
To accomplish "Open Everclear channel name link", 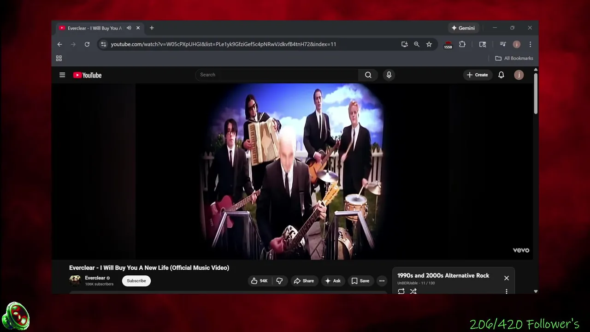I will pos(95,278).
